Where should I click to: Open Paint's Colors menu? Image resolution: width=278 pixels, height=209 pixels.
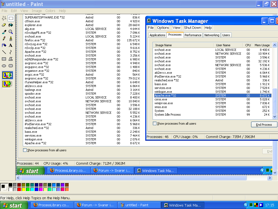pos(50,11)
